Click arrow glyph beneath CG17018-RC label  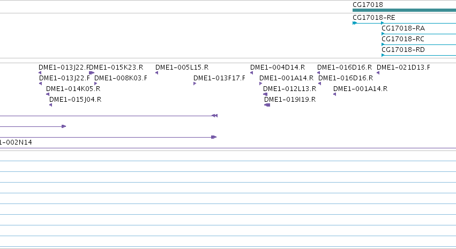[x=383, y=44]
